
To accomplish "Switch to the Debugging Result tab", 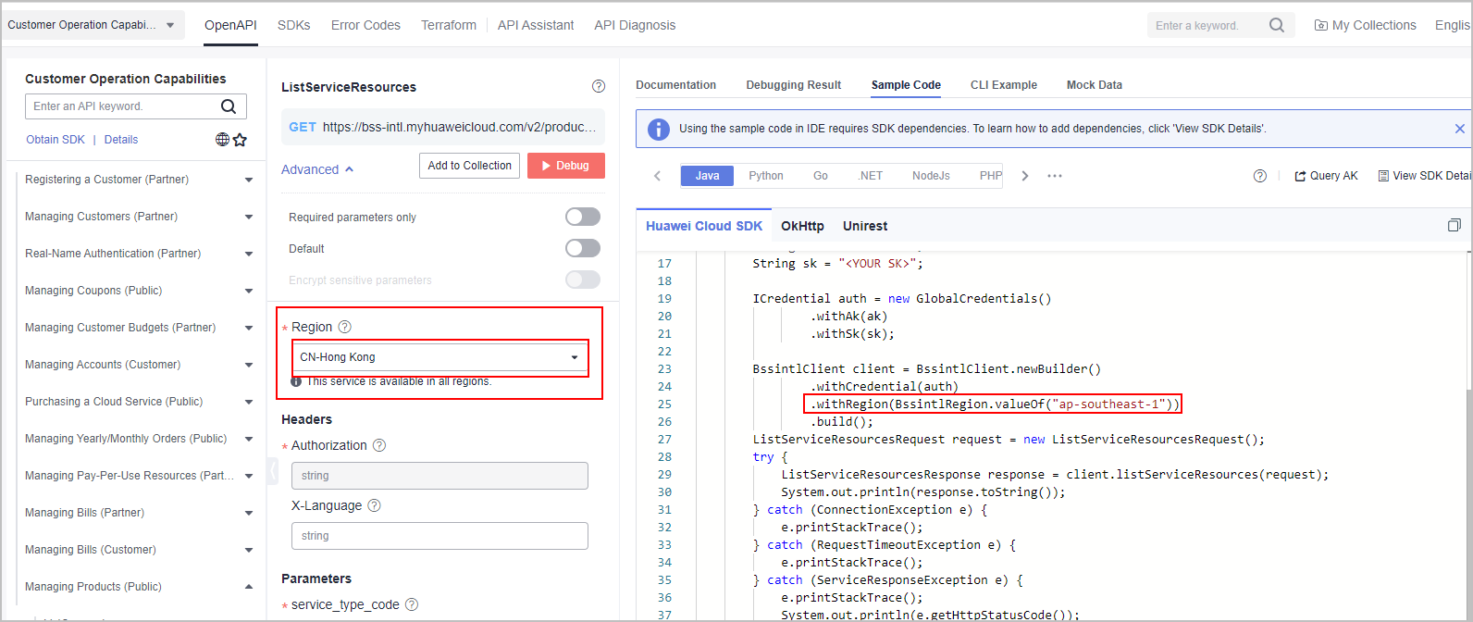I will point(793,85).
